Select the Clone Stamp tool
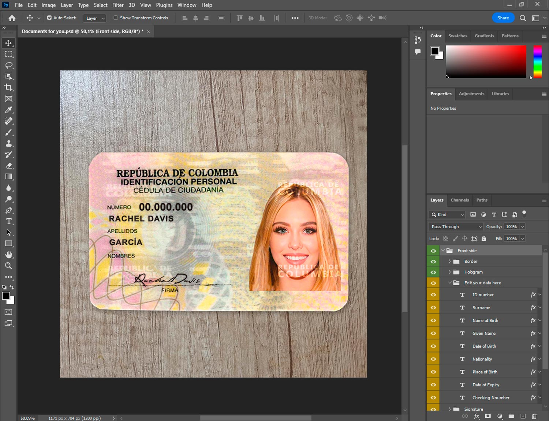This screenshot has width=549, height=421. (x=9, y=143)
